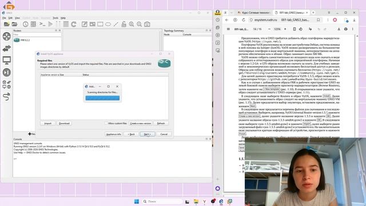Screen dimensions: 366x206
Task: Click the Import button in appliance dialog
Action: (48, 124)
